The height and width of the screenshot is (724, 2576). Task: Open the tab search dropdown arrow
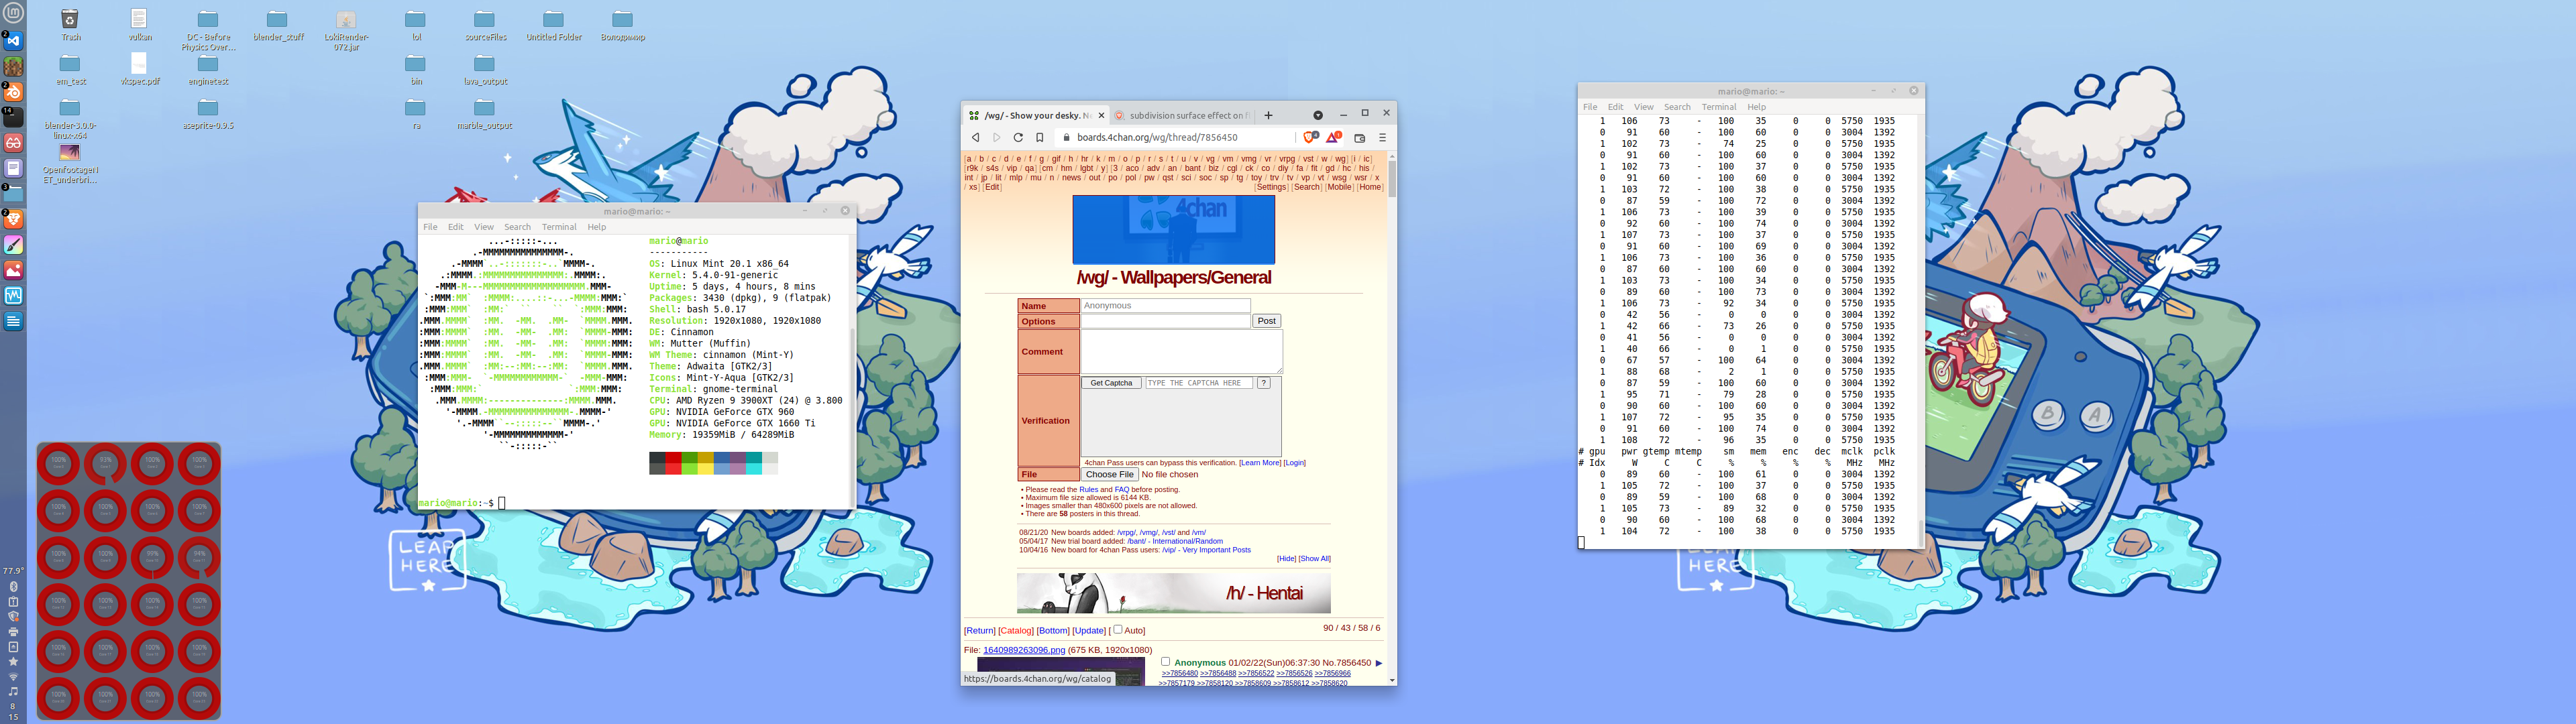pos(1317,115)
